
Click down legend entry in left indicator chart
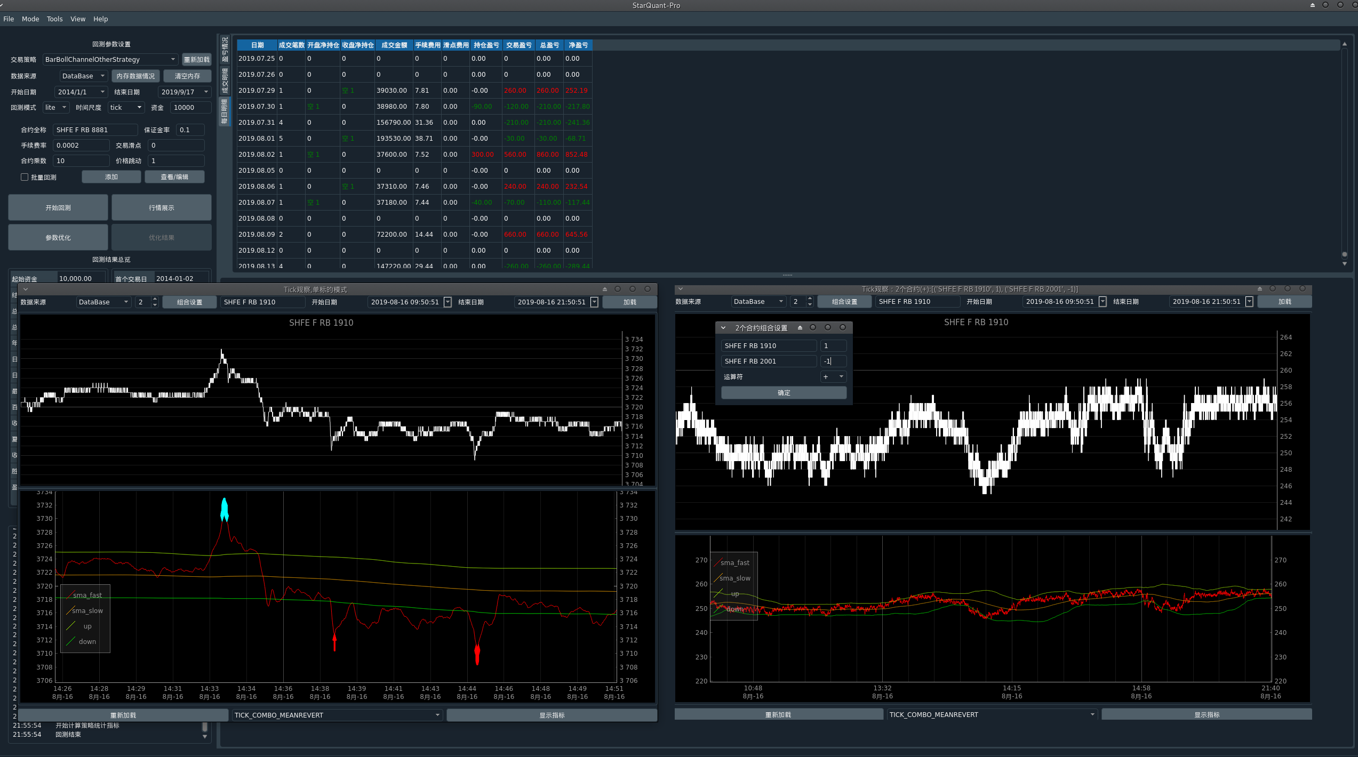[87, 641]
